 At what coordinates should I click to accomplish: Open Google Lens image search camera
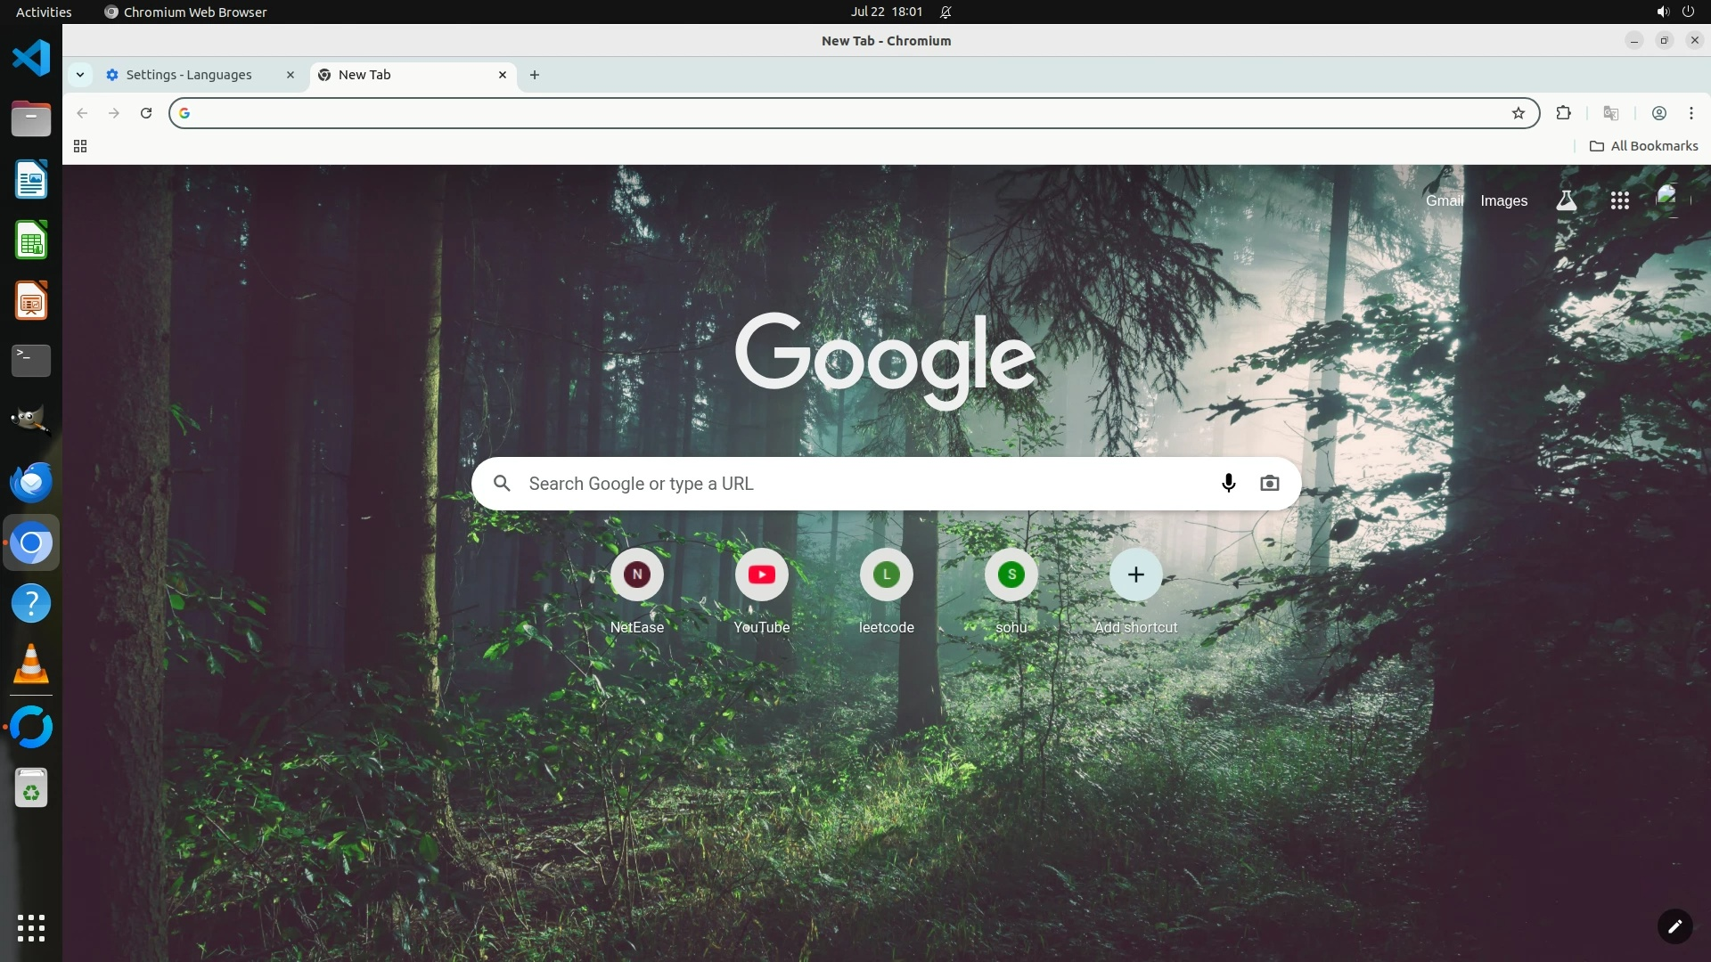tap(1269, 483)
